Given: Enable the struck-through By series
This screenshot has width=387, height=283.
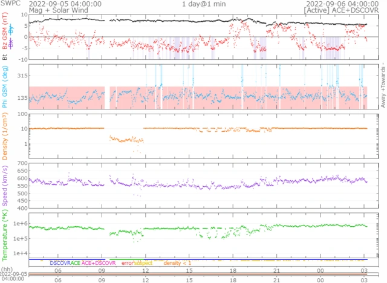Looking at the screenshot, I should pyautogui.click(x=12, y=30).
